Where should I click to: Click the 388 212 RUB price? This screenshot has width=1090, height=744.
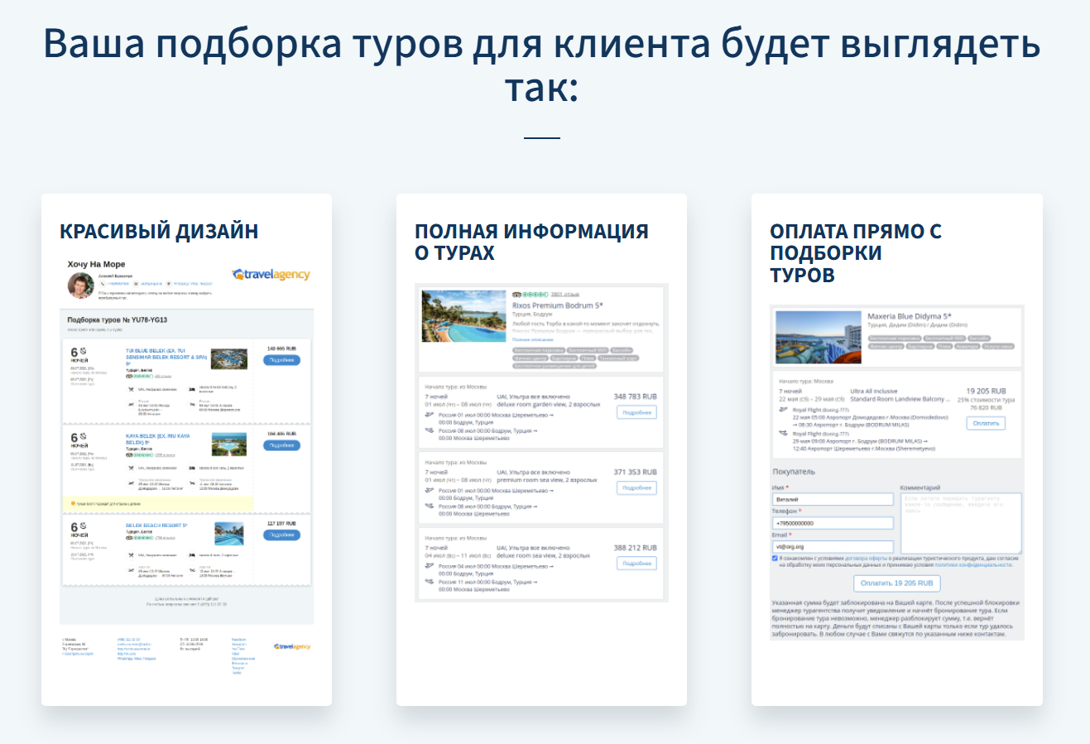636,548
